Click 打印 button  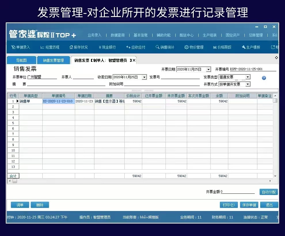coord(229,205)
